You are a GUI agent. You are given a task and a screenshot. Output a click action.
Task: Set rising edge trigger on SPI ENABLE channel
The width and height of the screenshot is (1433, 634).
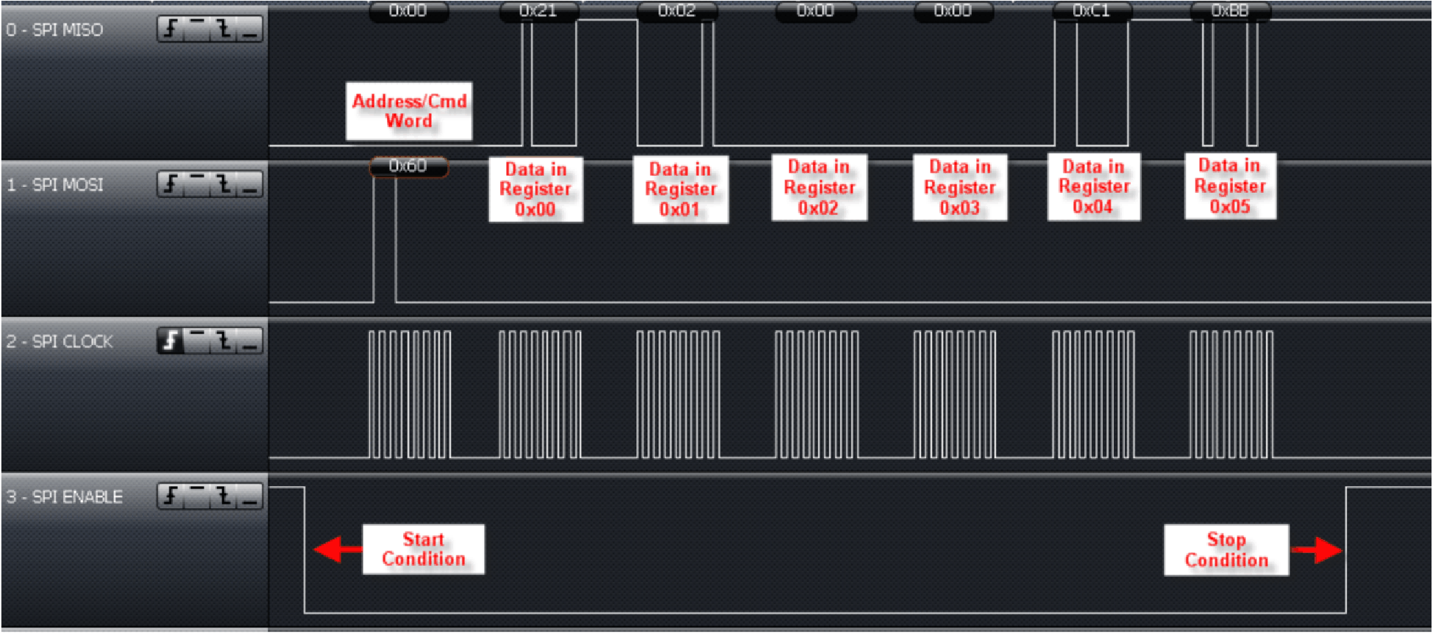(171, 496)
